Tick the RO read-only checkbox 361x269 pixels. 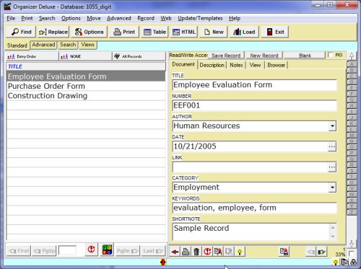pyautogui.click(x=331, y=55)
